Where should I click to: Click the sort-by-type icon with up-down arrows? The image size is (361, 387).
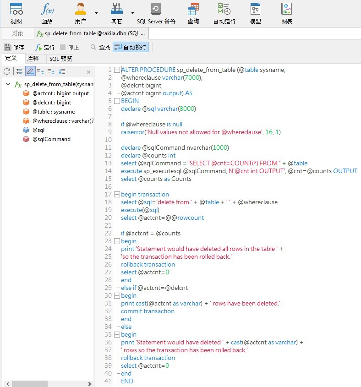click(x=40, y=71)
